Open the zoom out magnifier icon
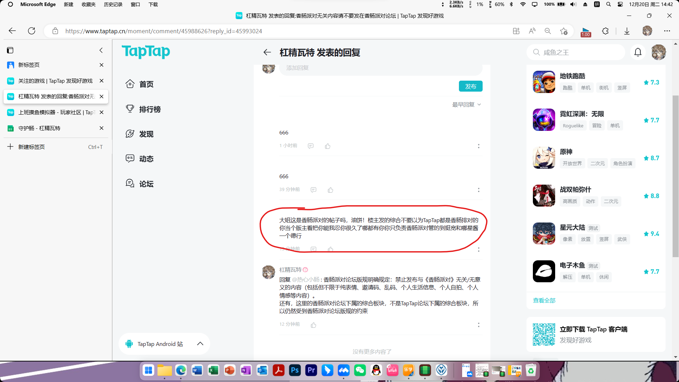 tap(548, 31)
